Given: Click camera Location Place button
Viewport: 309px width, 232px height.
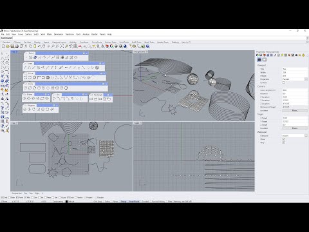Looking at the screenshot, I should pyautogui.click(x=295, y=110).
